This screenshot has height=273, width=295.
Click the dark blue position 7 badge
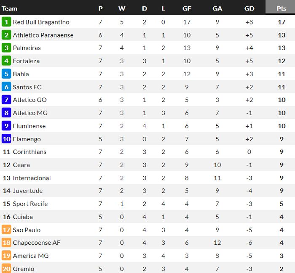6,100
